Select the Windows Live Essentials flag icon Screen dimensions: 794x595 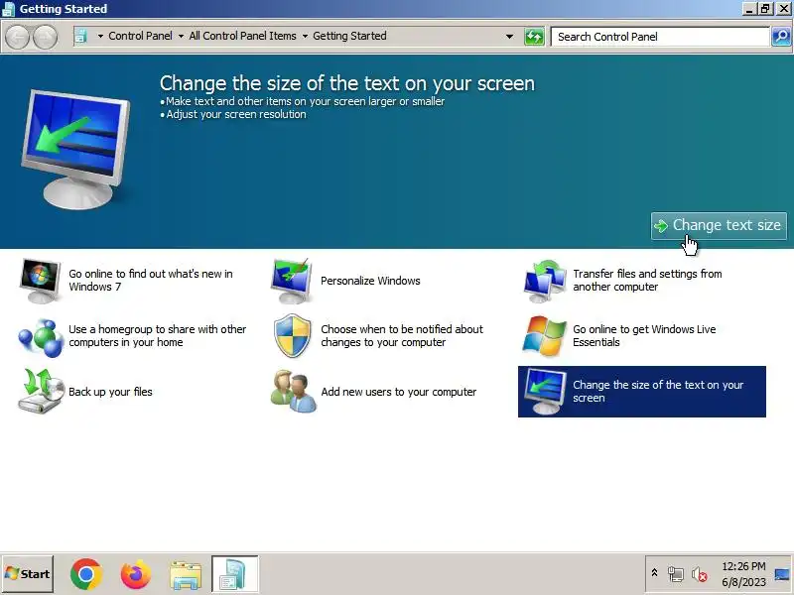[x=544, y=336]
